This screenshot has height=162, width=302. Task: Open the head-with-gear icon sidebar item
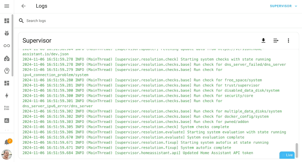pyautogui.click(x=7, y=71)
